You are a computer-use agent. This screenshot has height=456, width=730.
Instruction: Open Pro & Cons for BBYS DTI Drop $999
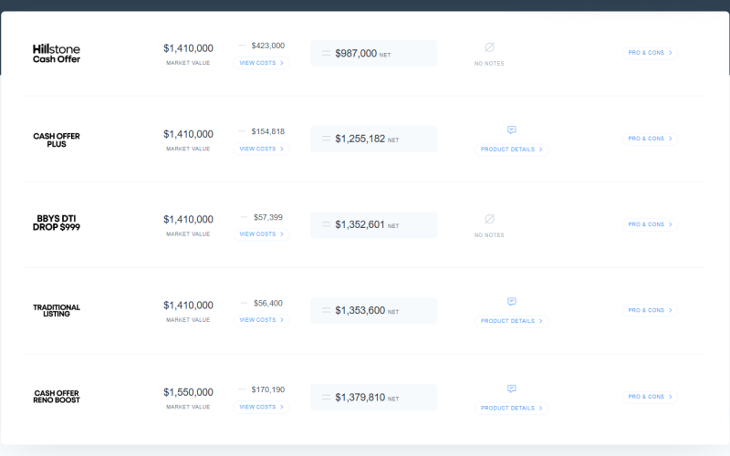point(651,224)
